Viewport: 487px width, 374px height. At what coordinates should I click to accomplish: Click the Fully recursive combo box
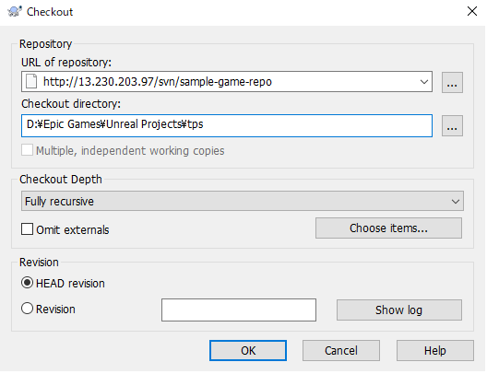tap(243, 201)
